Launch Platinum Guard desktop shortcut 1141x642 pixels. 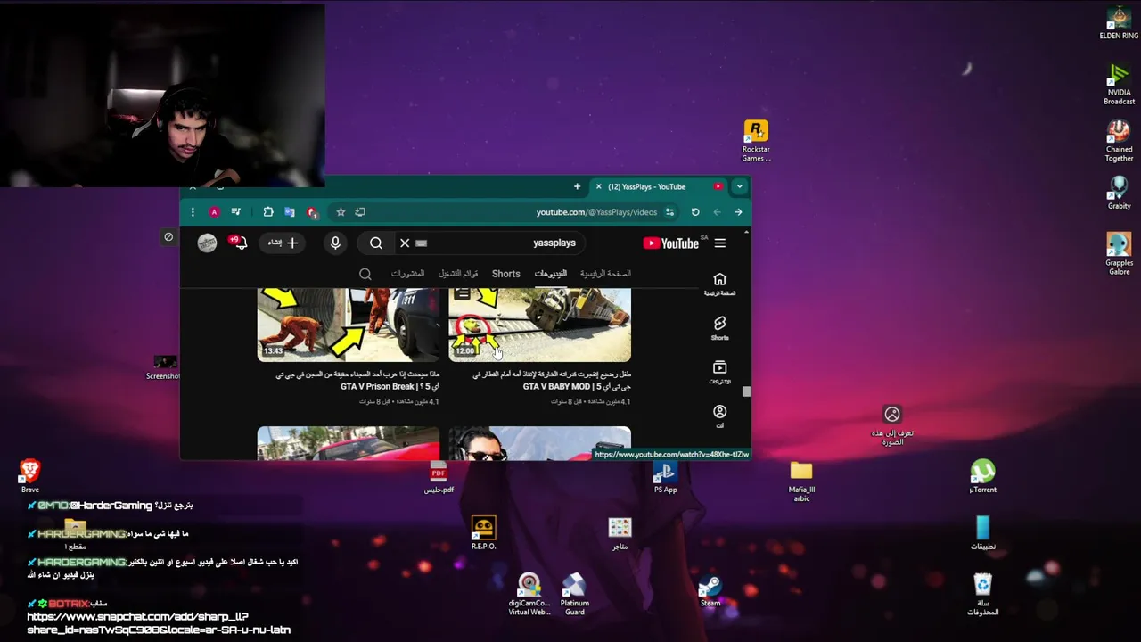pyautogui.click(x=574, y=595)
